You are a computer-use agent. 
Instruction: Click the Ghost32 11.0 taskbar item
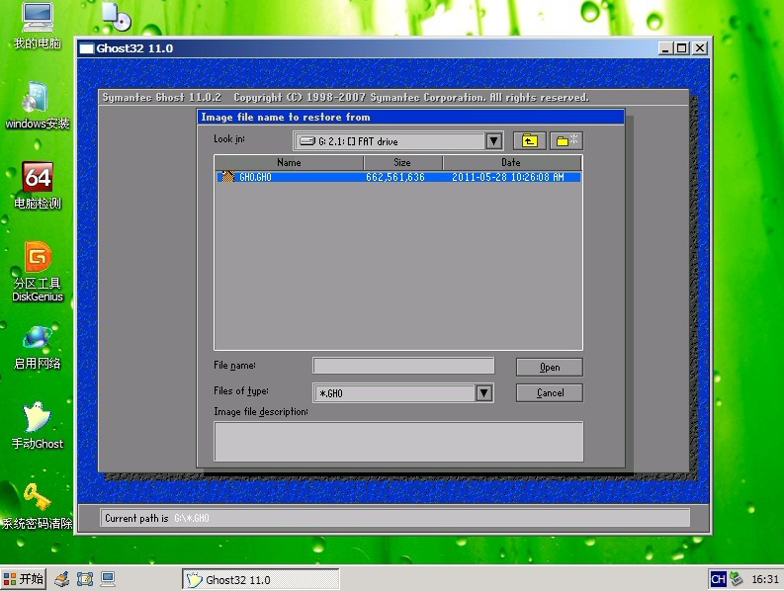coord(260,579)
